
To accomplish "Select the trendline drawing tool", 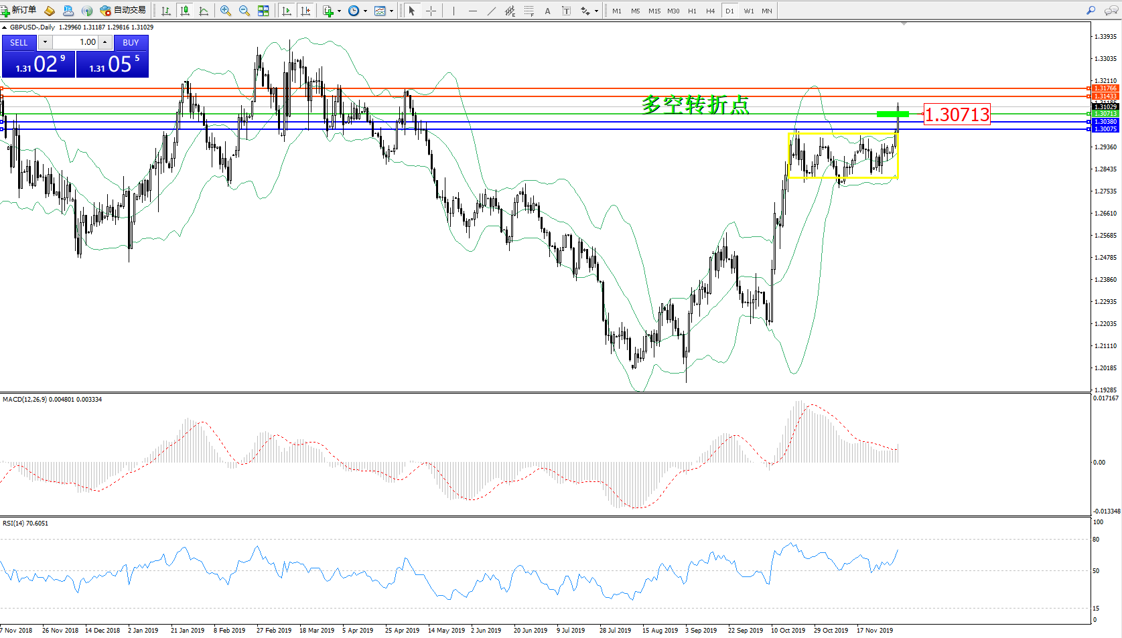I will coord(492,11).
